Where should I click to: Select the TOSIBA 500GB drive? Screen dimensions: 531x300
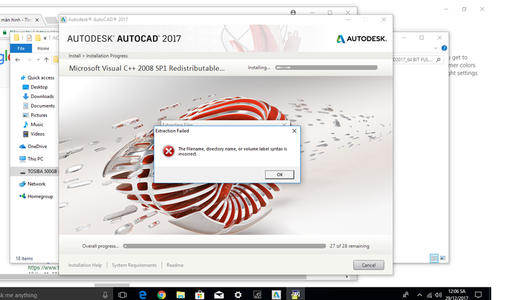click(x=41, y=171)
